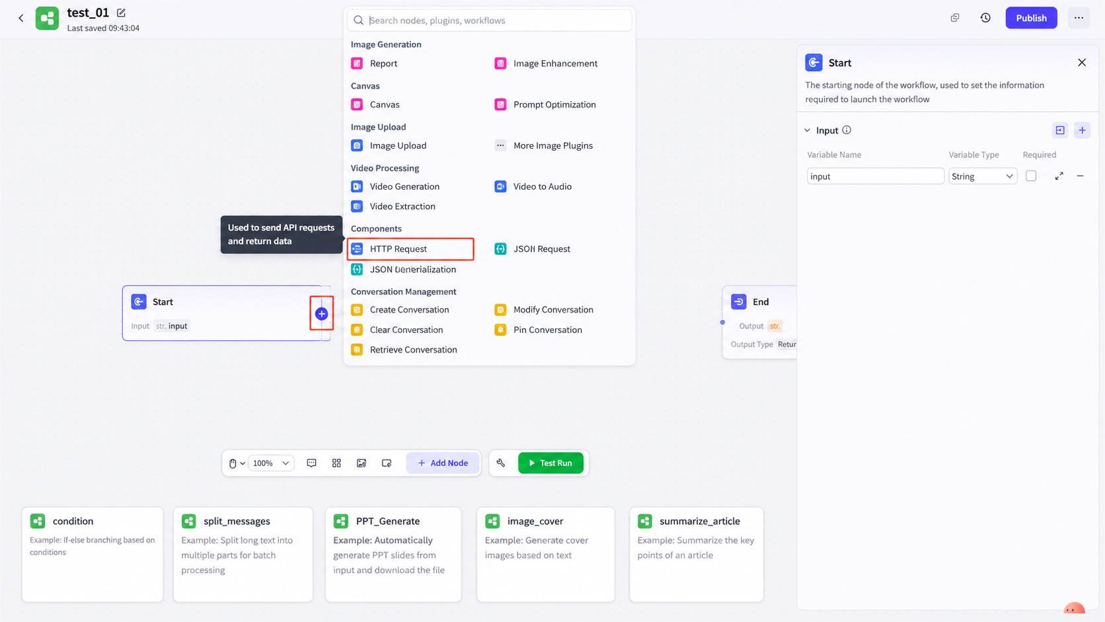Image resolution: width=1105 pixels, height=622 pixels.
Task: Click the duplicate workflow icon near Publish
Action: coord(955,18)
